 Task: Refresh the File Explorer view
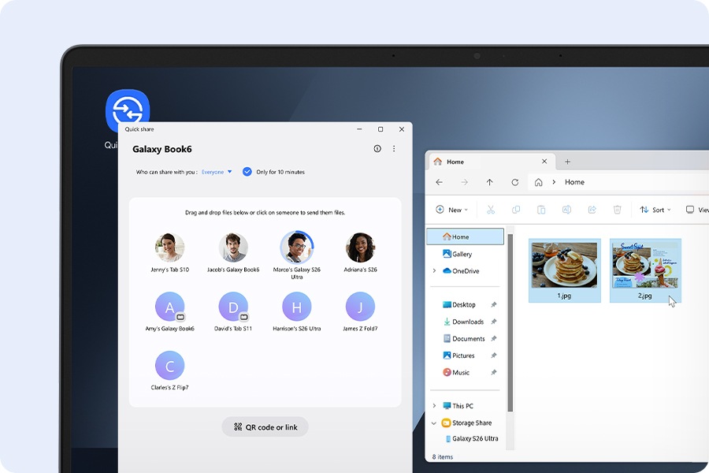click(x=514, y=182)
